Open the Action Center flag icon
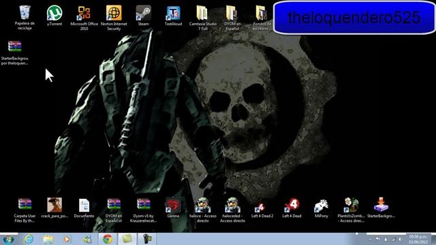 pos(378,239)
